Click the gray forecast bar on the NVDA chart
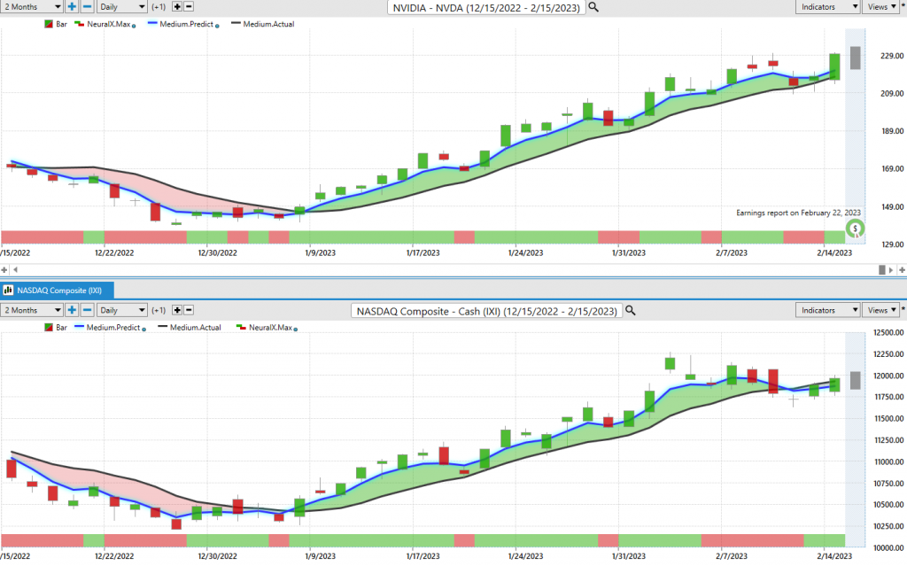The width and height of the screenshot is (907, 566). (x=855, y=58)
